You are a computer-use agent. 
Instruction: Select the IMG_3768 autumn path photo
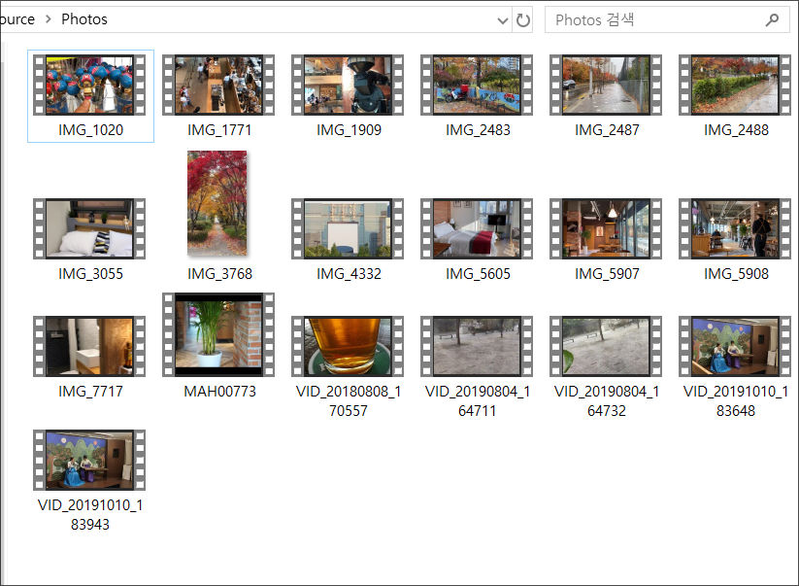[217, 203]
